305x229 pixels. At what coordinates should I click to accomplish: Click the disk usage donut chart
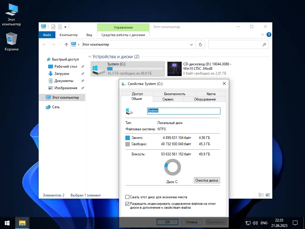(x=172, y=167)
